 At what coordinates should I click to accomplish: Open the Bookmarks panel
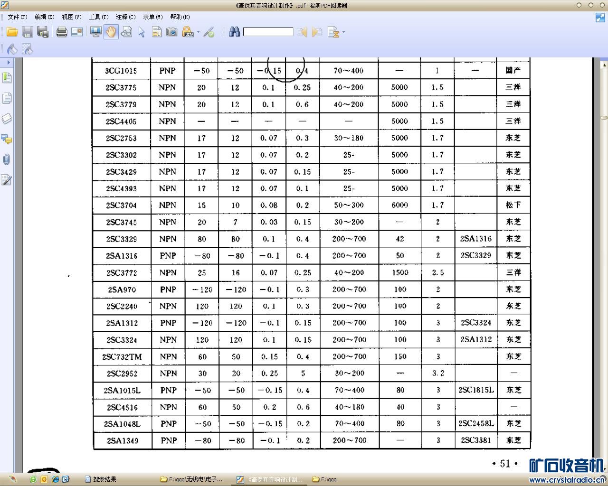(x=7, y=78)
